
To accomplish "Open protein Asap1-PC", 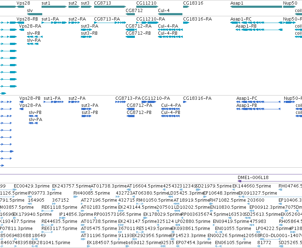I will (x=247, y=98).
